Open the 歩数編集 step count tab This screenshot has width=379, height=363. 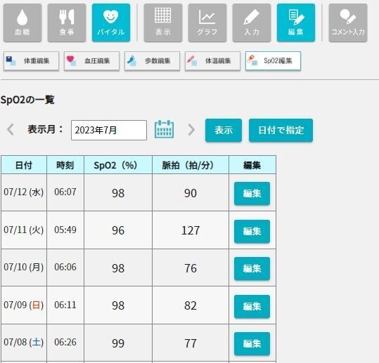pyautogui.click(x=152, y=61)
